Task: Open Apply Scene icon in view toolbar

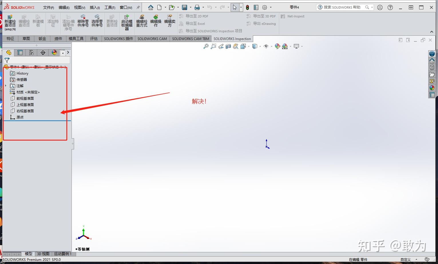Action: click(x=285, y=46)
